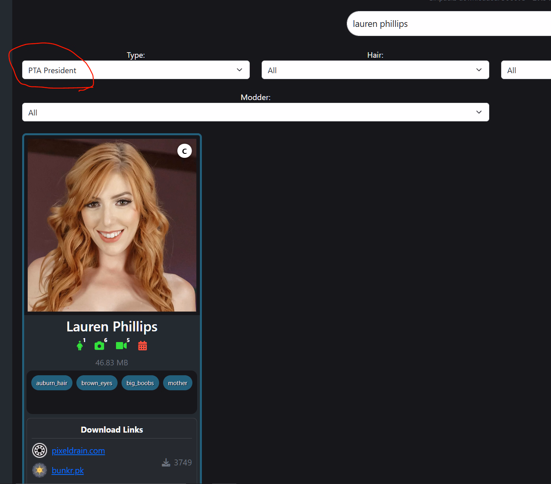Screen dimensions: 551x484
Task: Click the mother tag chip
Action: click(177, 383)
